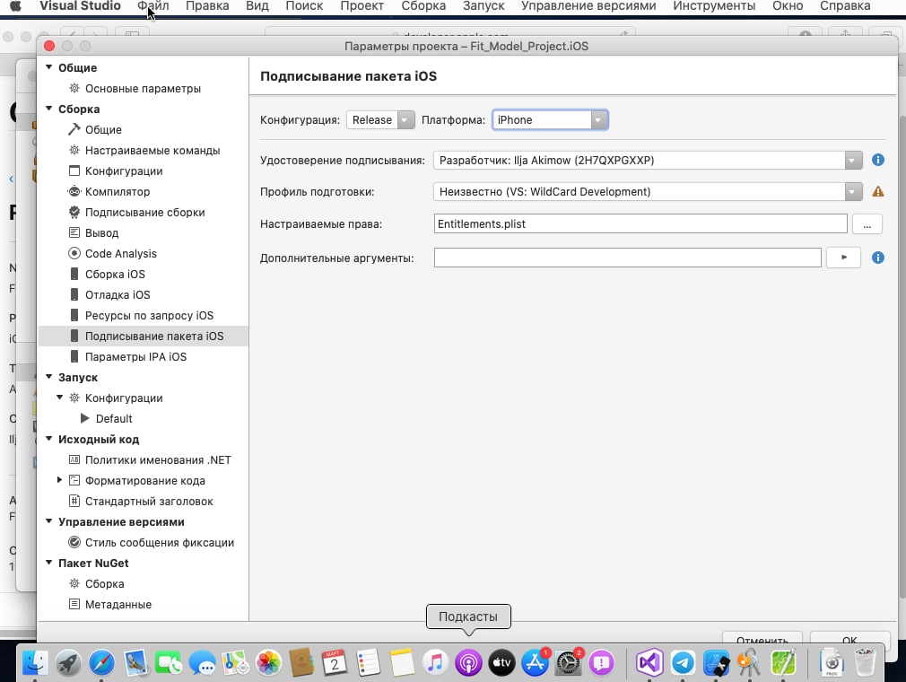Open the Platform dropdown showing iPhone
The width and height of the screenshot is (906, 682).
tap(550, 120)
